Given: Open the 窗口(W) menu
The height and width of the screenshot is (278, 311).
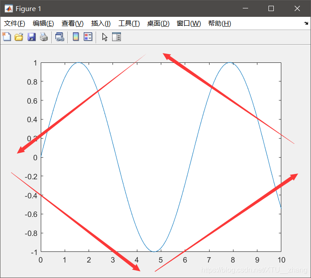Looking at the screenshot, I should pos(189,23).
